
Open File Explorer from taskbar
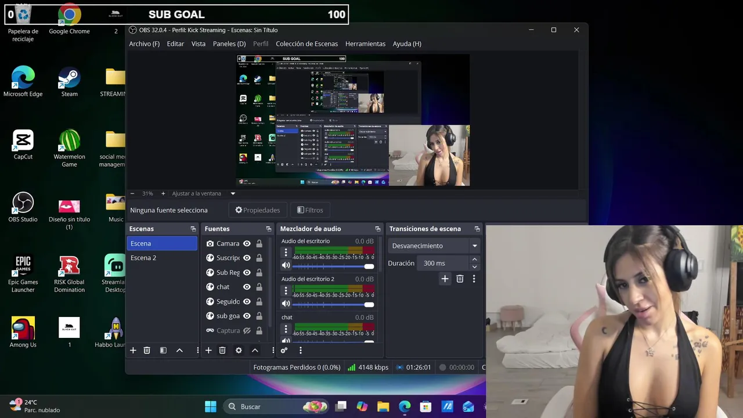[383, 406]
